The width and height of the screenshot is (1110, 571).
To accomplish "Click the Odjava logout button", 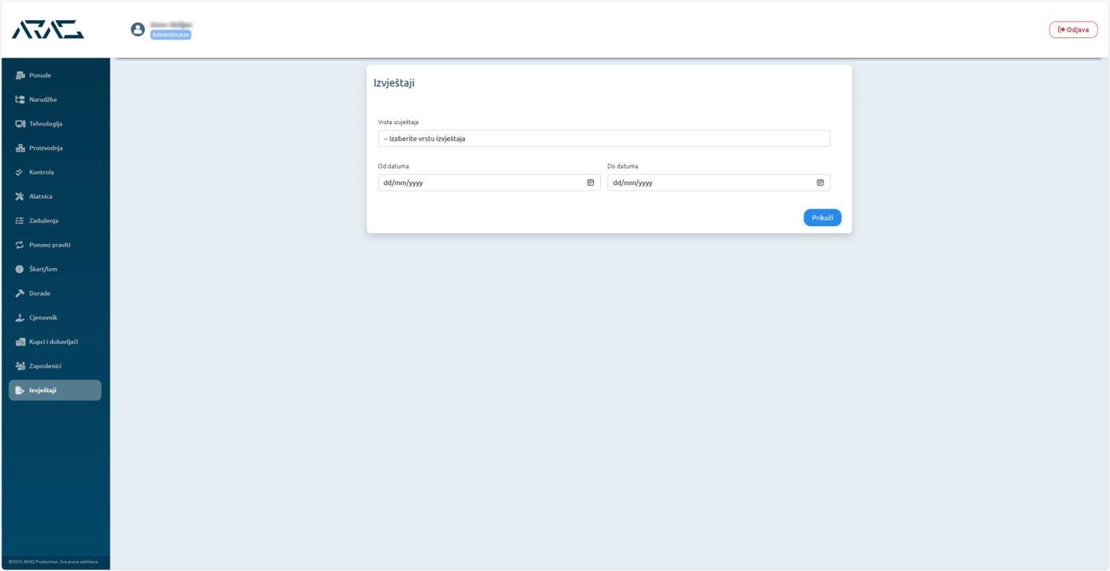I will click(1073, 30).
